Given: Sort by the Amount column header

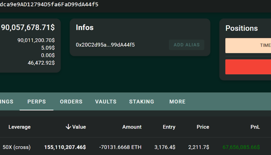Looking at the screenshot, I should coord(132,127).
